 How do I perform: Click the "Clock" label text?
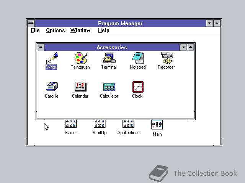137,96
